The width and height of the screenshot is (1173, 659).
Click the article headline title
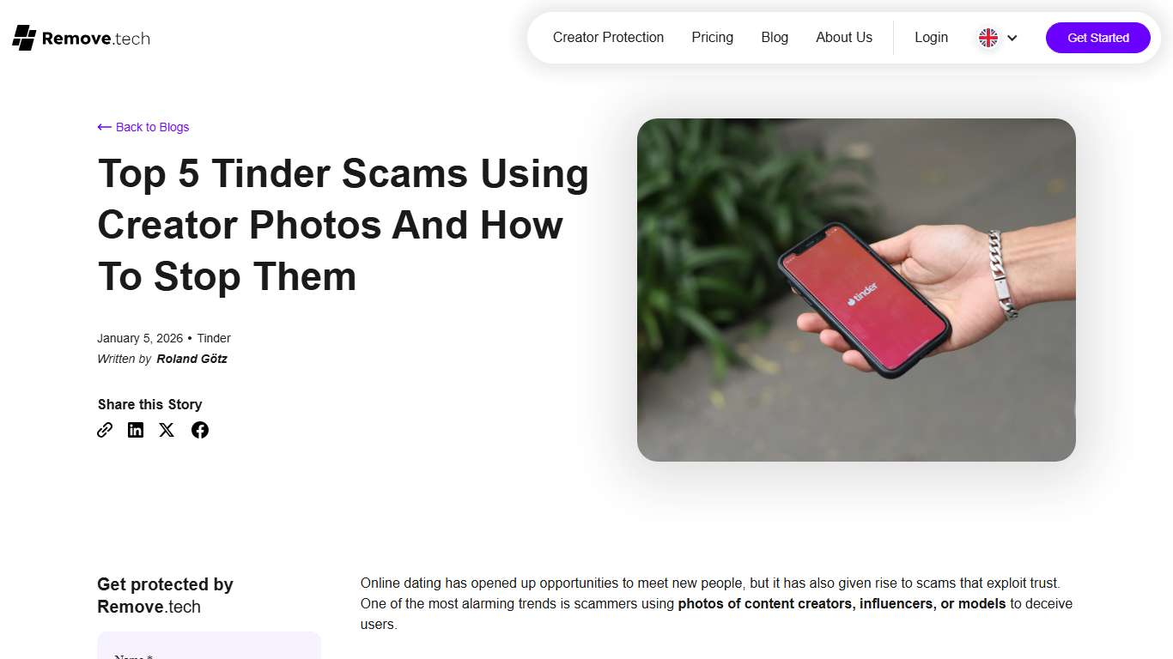(343, 225)
